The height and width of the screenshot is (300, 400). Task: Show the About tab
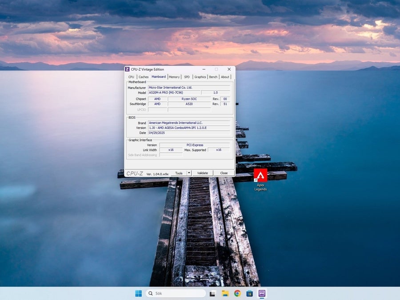coord(225,77)
